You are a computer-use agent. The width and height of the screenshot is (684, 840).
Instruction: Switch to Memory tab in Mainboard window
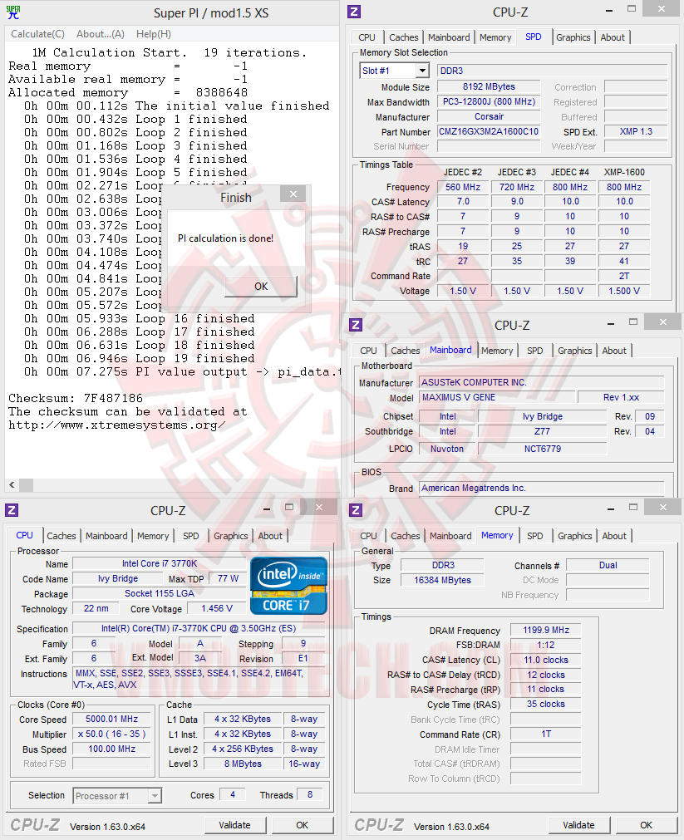pos(497,351)
